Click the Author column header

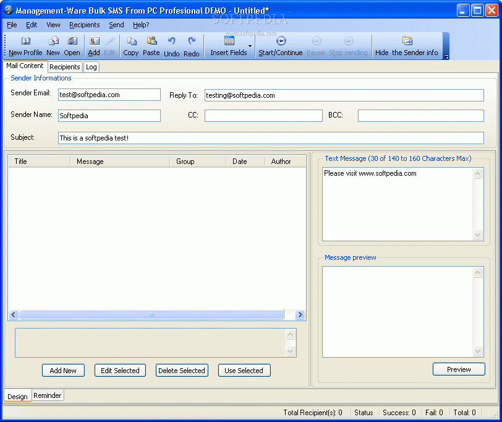(x=285, y=161)
